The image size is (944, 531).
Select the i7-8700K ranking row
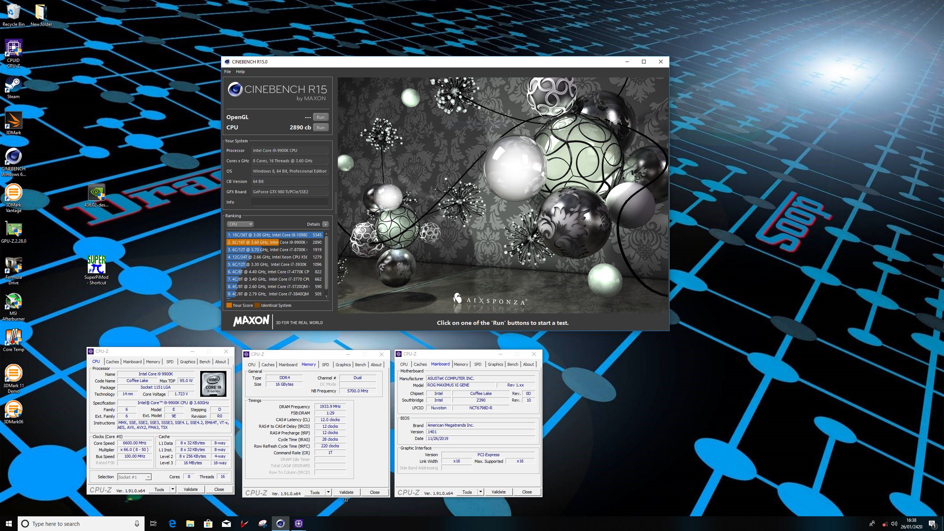point(275,250)
